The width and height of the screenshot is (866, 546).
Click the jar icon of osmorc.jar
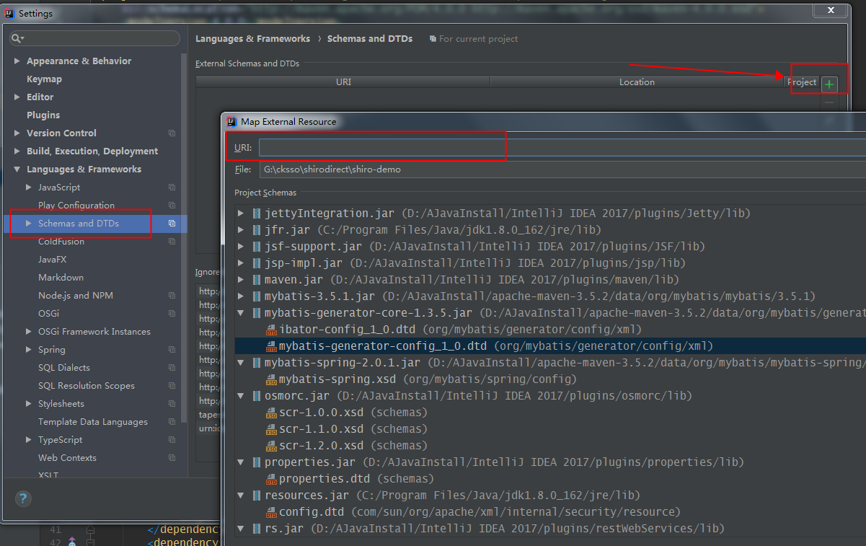257,396
